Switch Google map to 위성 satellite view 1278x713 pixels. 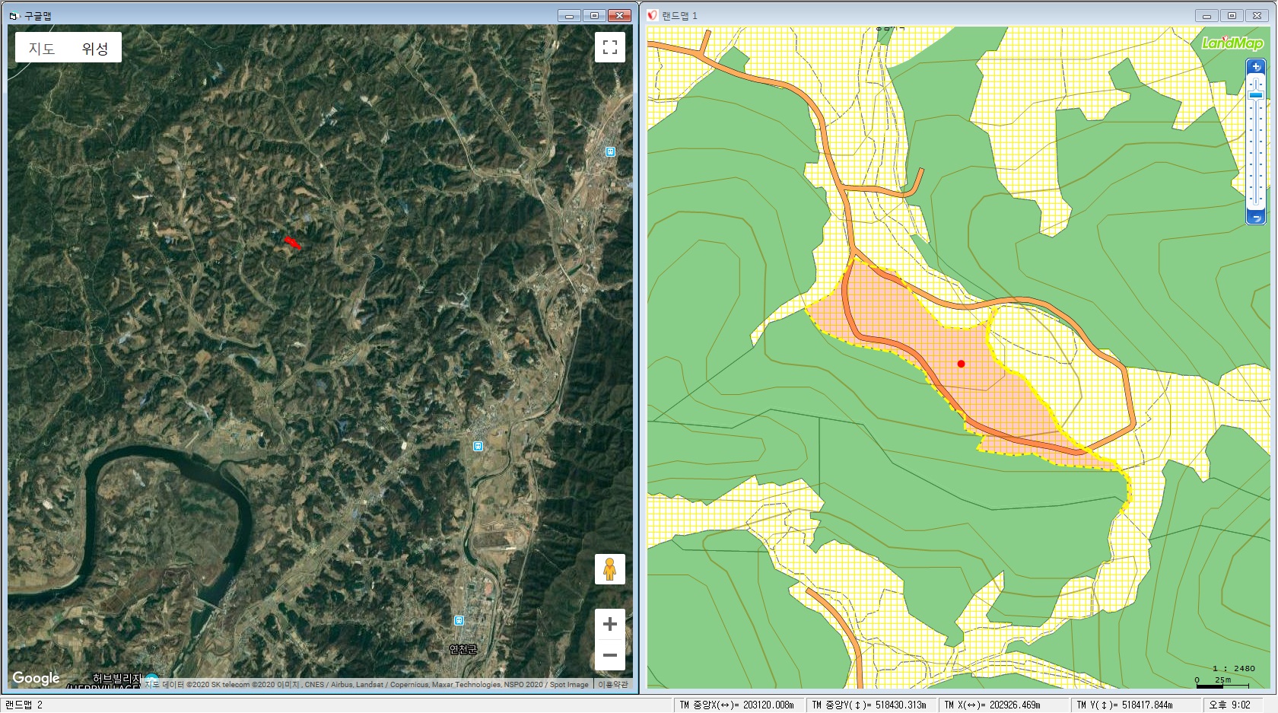point(95,48)
